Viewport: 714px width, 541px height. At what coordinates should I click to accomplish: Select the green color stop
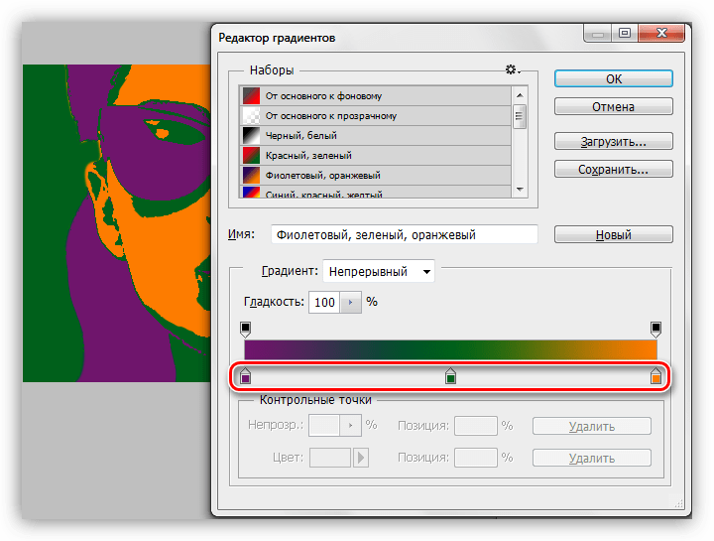click(x=450, y=376)
